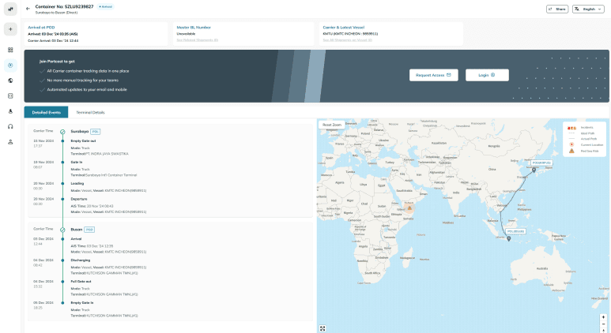Zoom in the map with plus button
The image size is (611, 333).
tap(603, 317)
